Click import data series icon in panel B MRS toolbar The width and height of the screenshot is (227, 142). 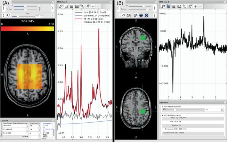[185, 6]
